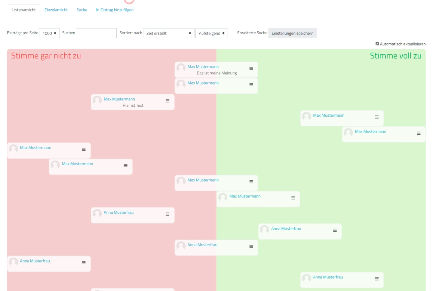Click into the Suchen text field
The height and width of the screenshot is (291, 433).
[x=96, y=33]
